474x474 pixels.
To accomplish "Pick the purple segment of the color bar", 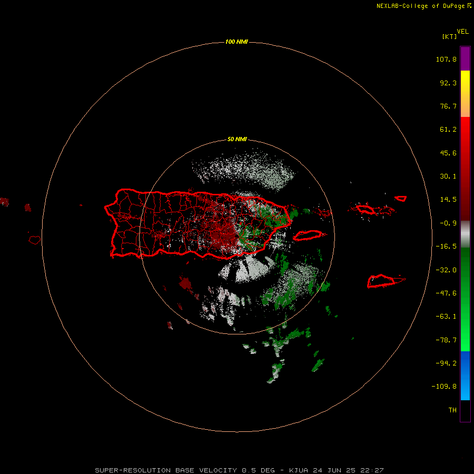I will pos(465,58).
